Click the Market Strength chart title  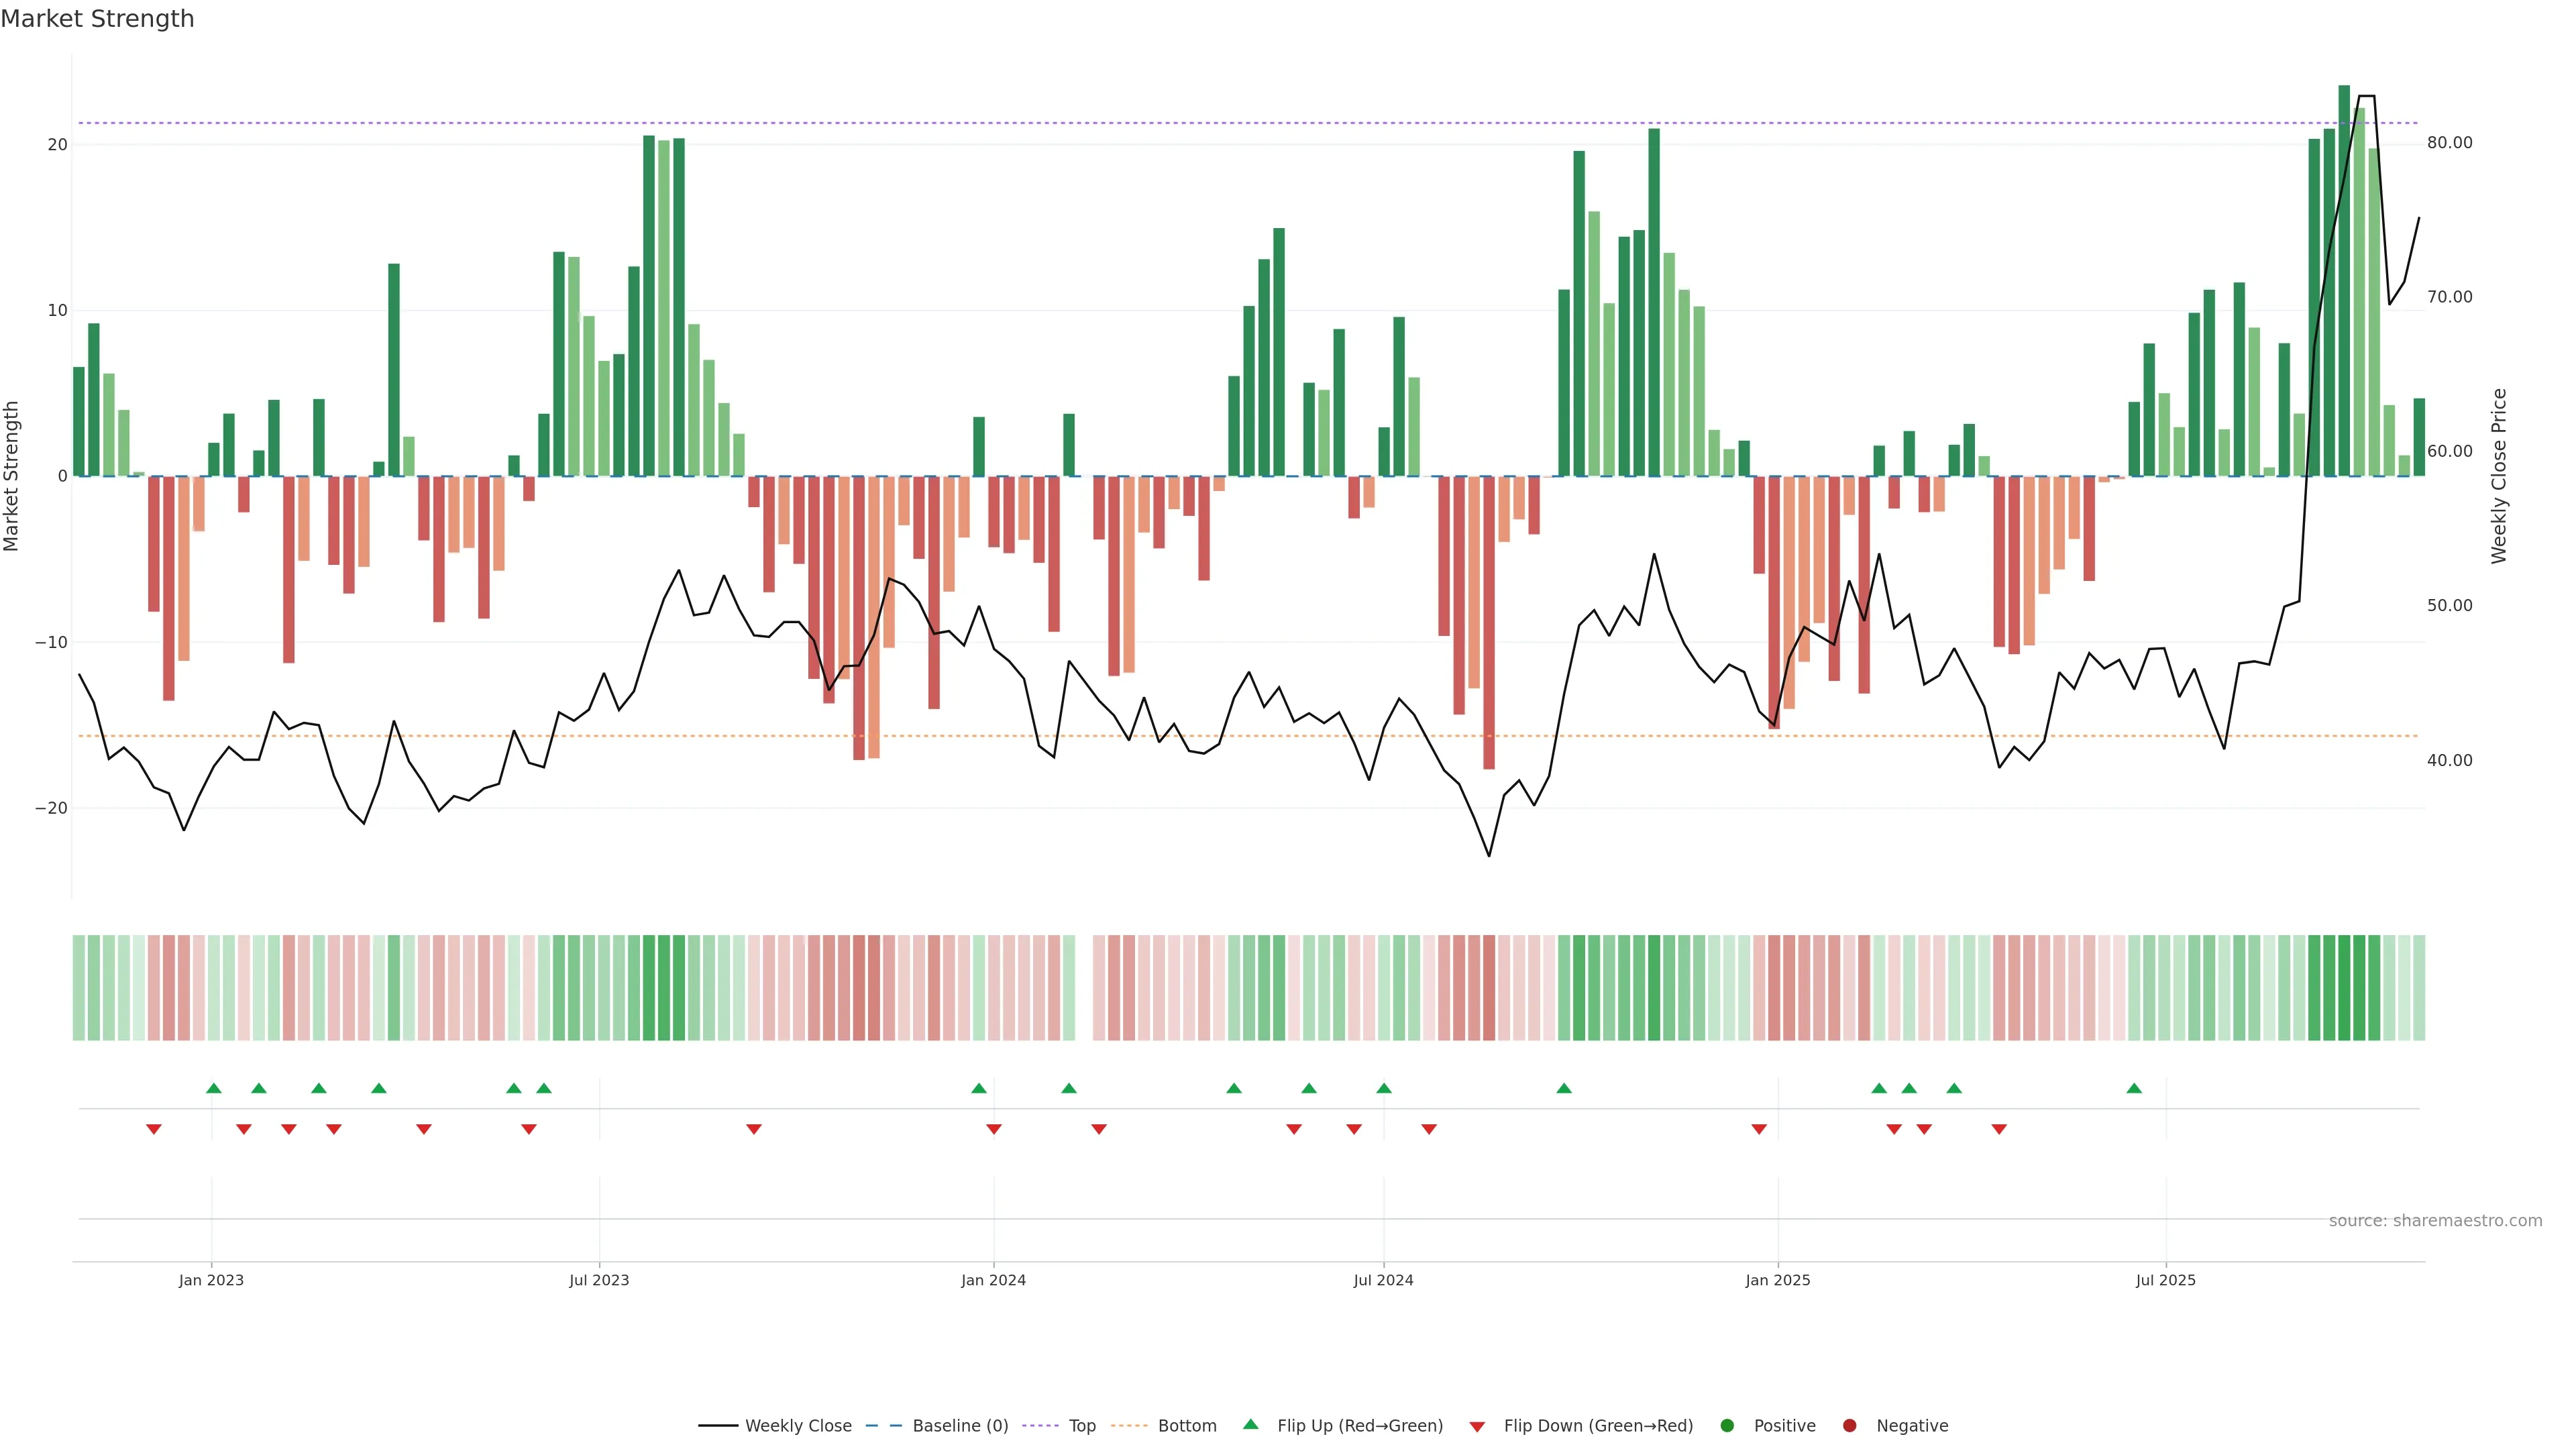pos(97,19)
